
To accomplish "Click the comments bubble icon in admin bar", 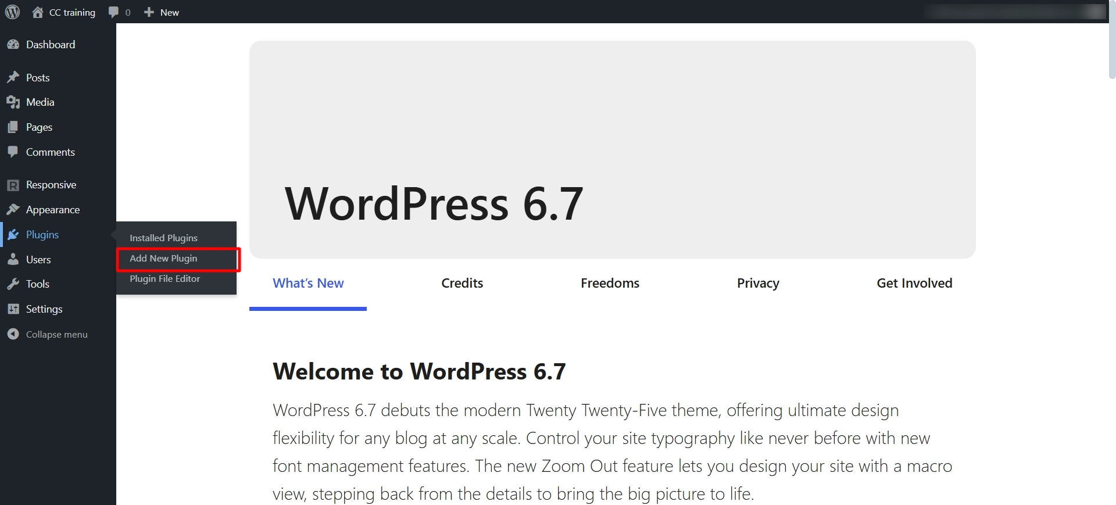I will [113, 12].
